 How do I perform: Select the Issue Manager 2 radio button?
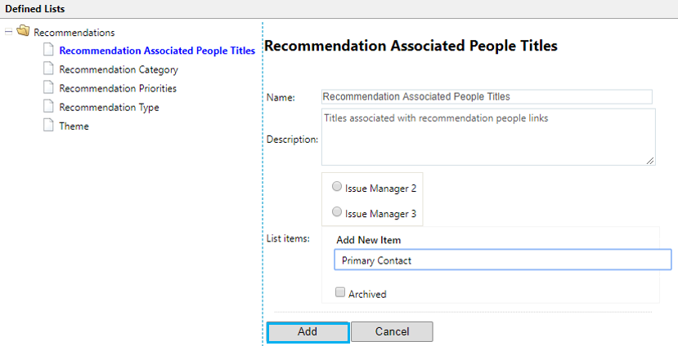[337, 187]
